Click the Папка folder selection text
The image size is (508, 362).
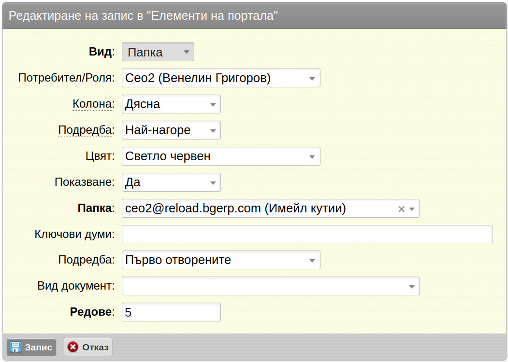coord(235,209)
